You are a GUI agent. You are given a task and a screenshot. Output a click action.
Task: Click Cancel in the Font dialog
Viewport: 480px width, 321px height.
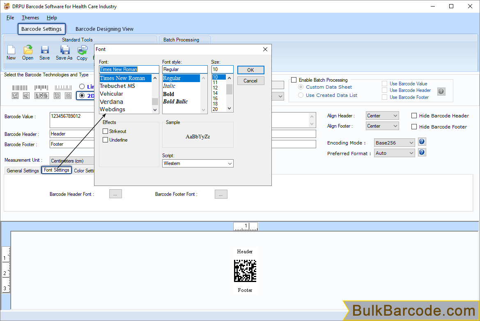(250, 81)
